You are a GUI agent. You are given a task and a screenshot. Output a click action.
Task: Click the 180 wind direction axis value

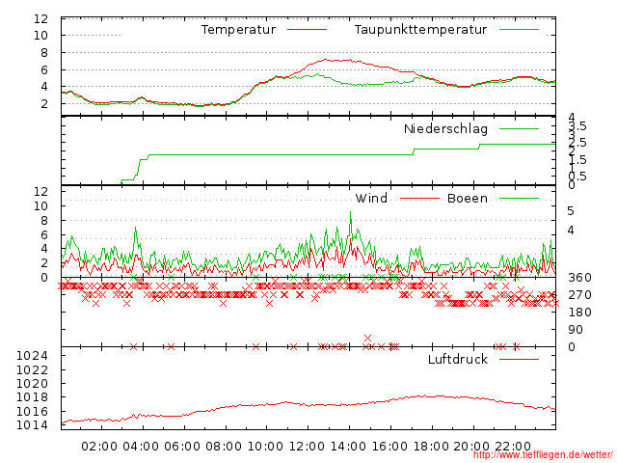click(579, 313)
